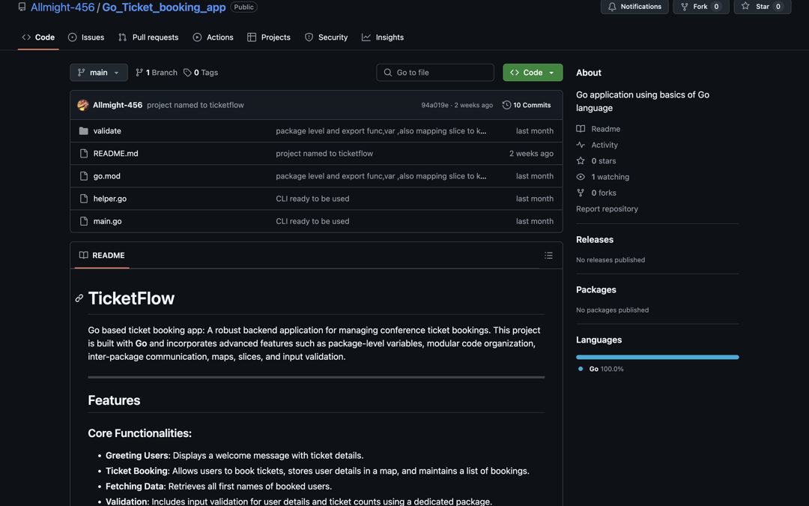809x506 pixels.
Task: Click the README.md file icon
Action: [x=84, y=154]
